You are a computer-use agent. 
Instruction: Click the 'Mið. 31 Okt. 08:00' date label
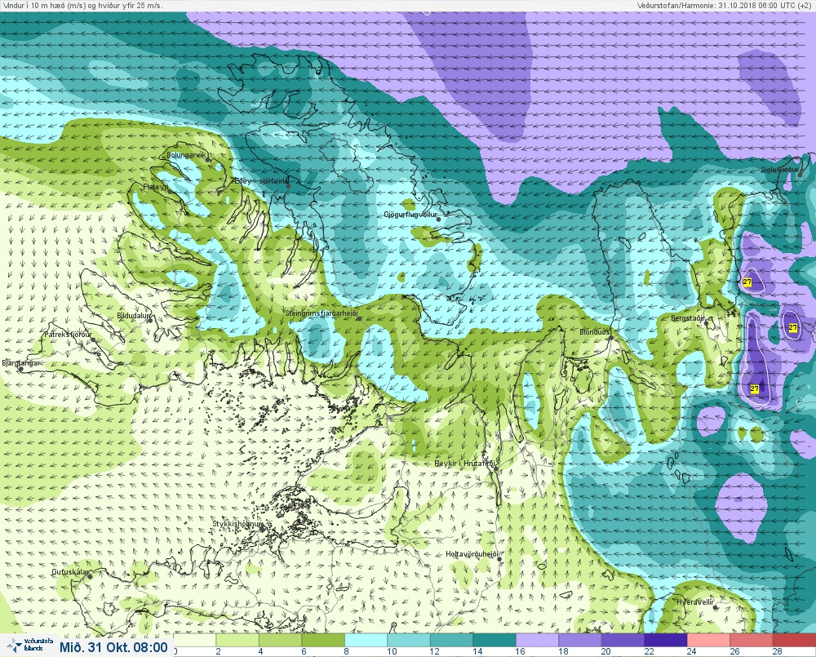coord(113,647)
